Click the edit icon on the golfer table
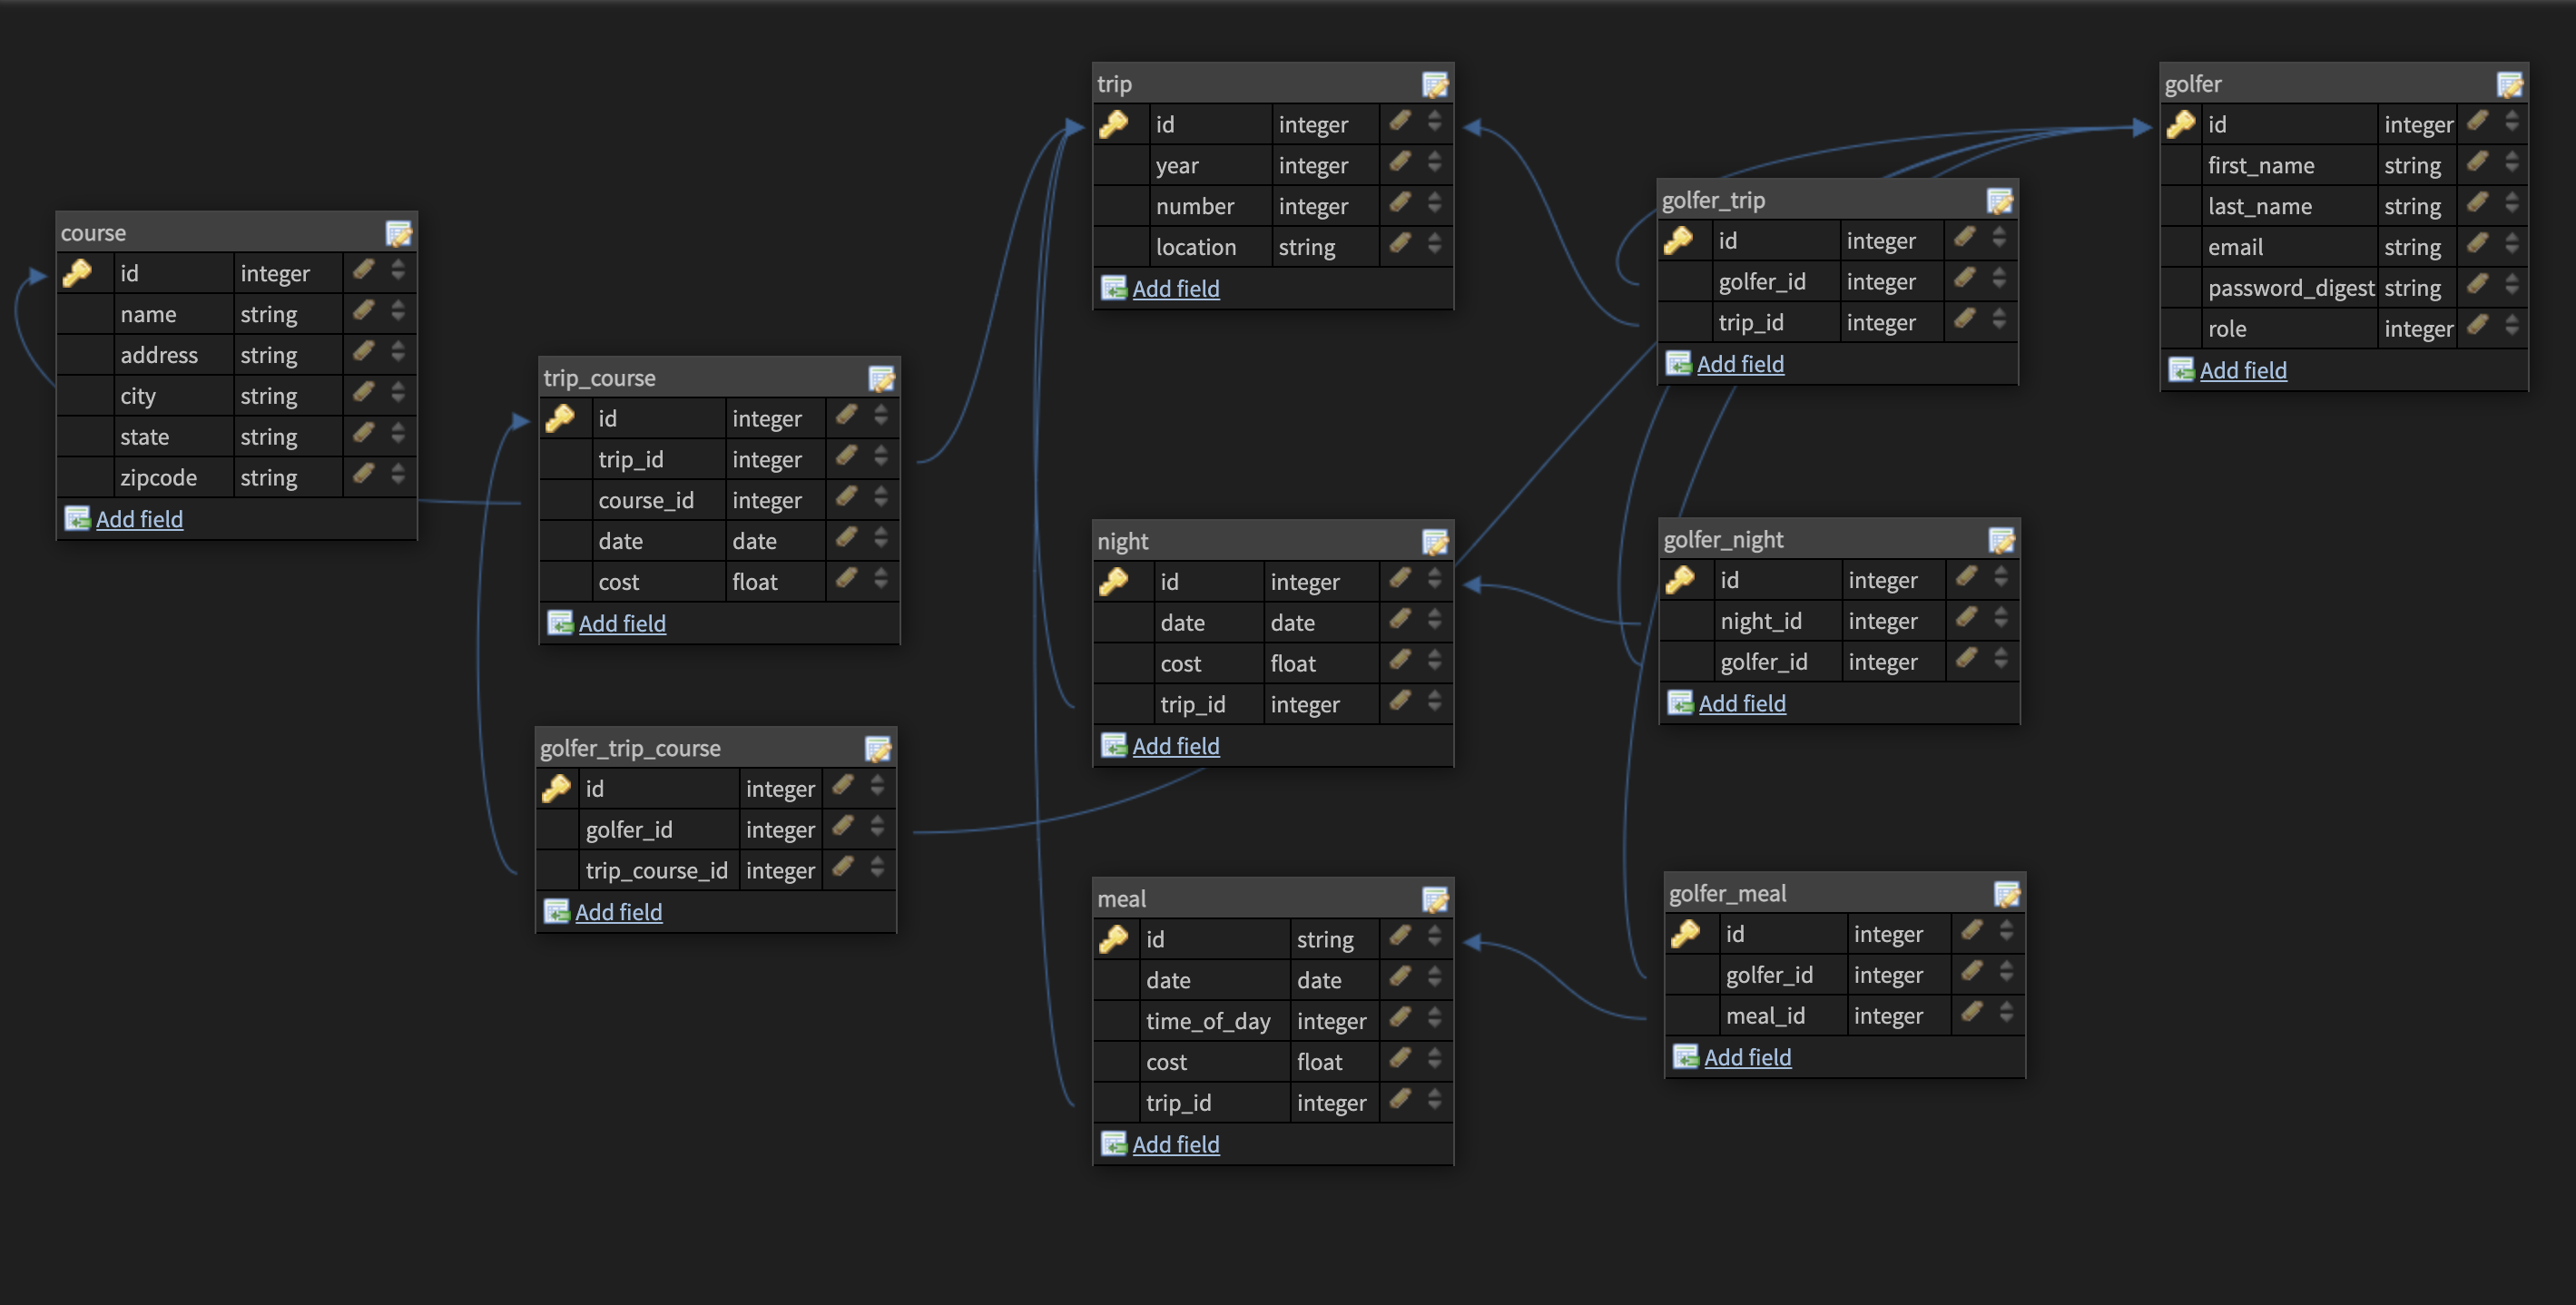The image size is (2576, 1305). click(2512, 85)
